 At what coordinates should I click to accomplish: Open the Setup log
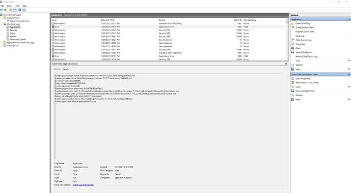13,33
